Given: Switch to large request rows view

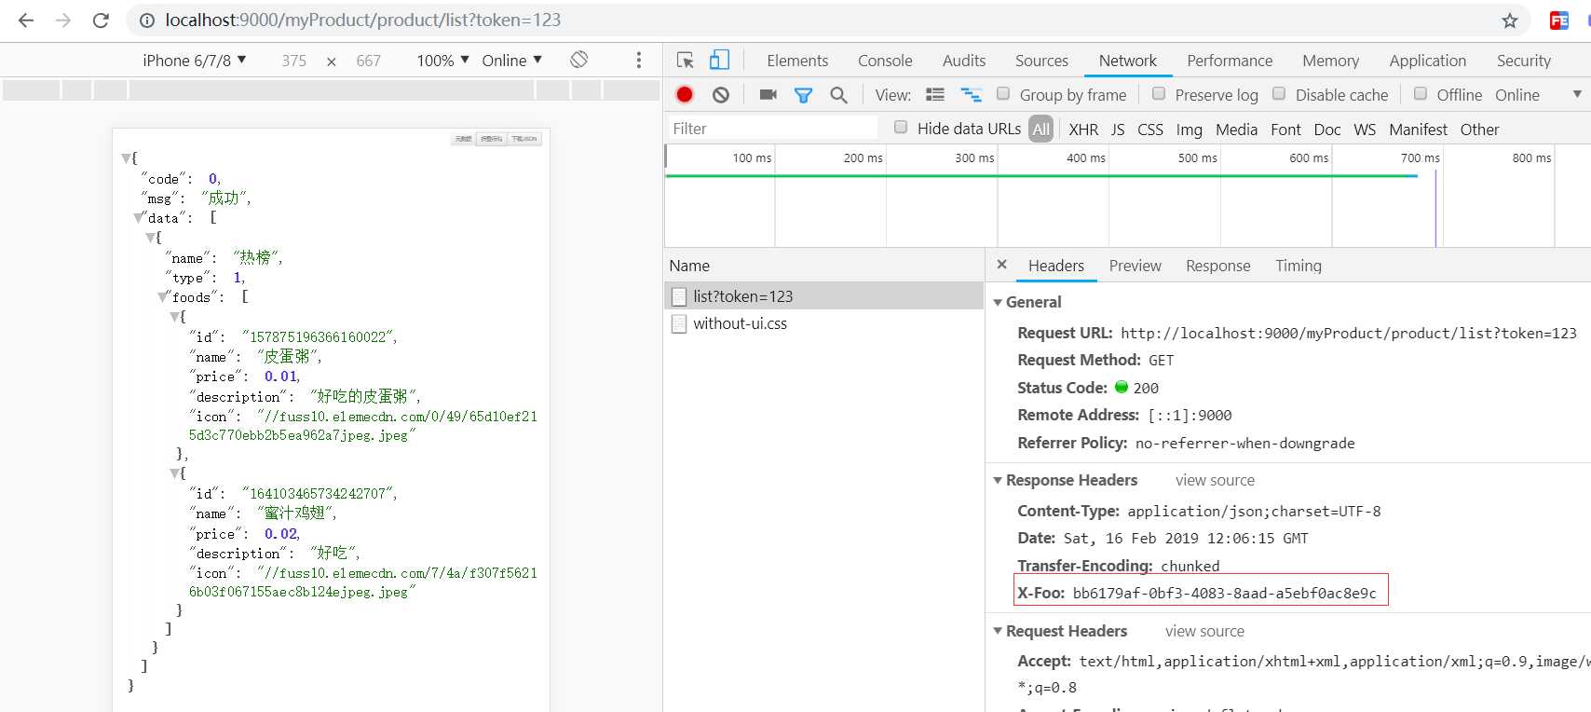Looking at the screenshot, I should (935, 95).
